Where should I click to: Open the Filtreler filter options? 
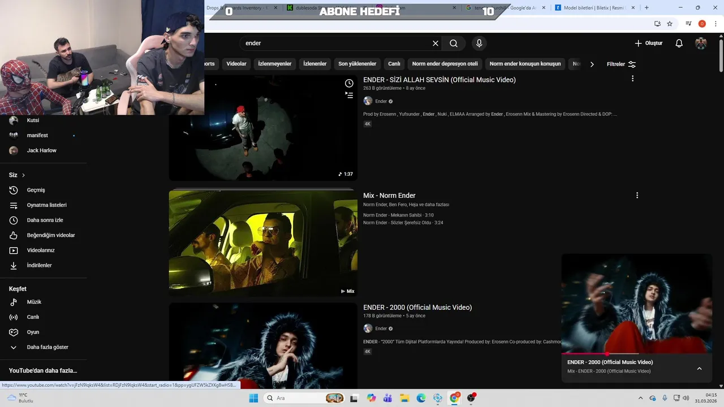coord(621,64)
